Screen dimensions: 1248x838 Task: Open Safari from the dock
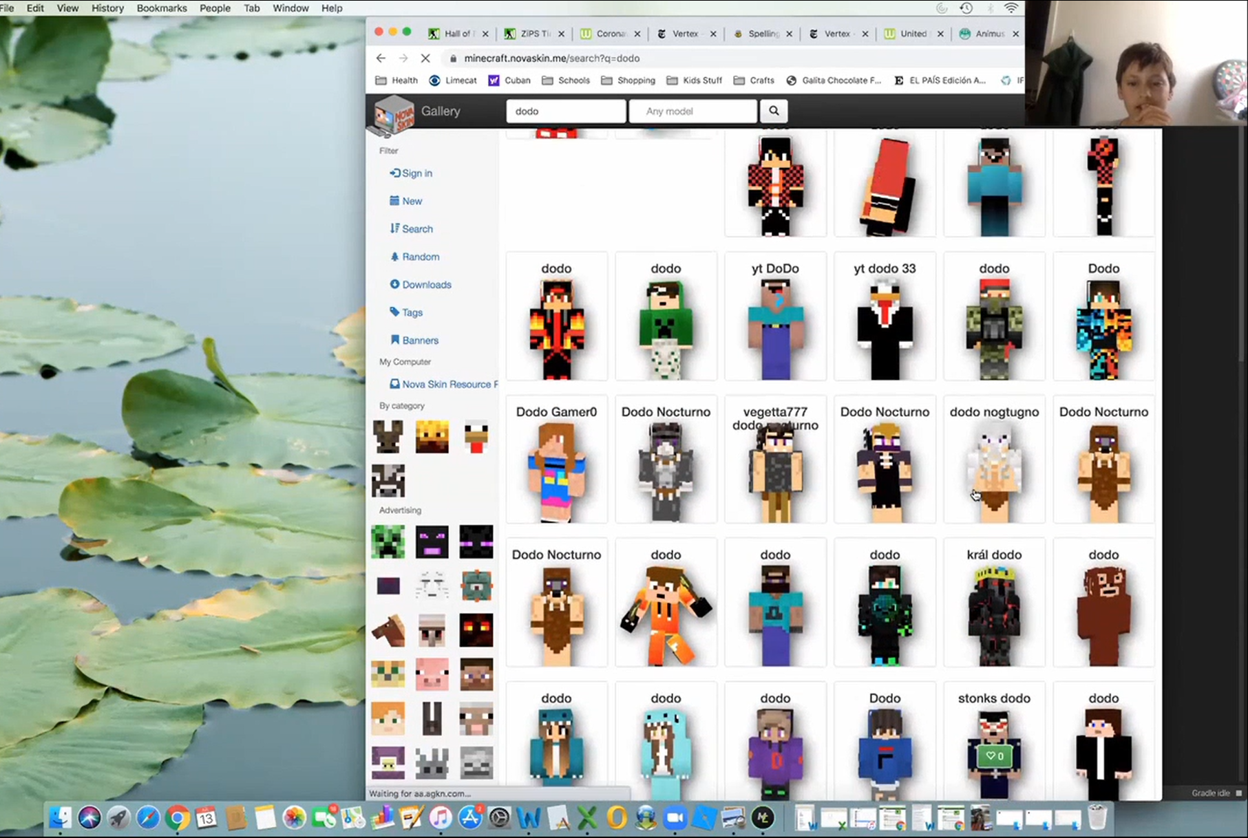[148, 817]
